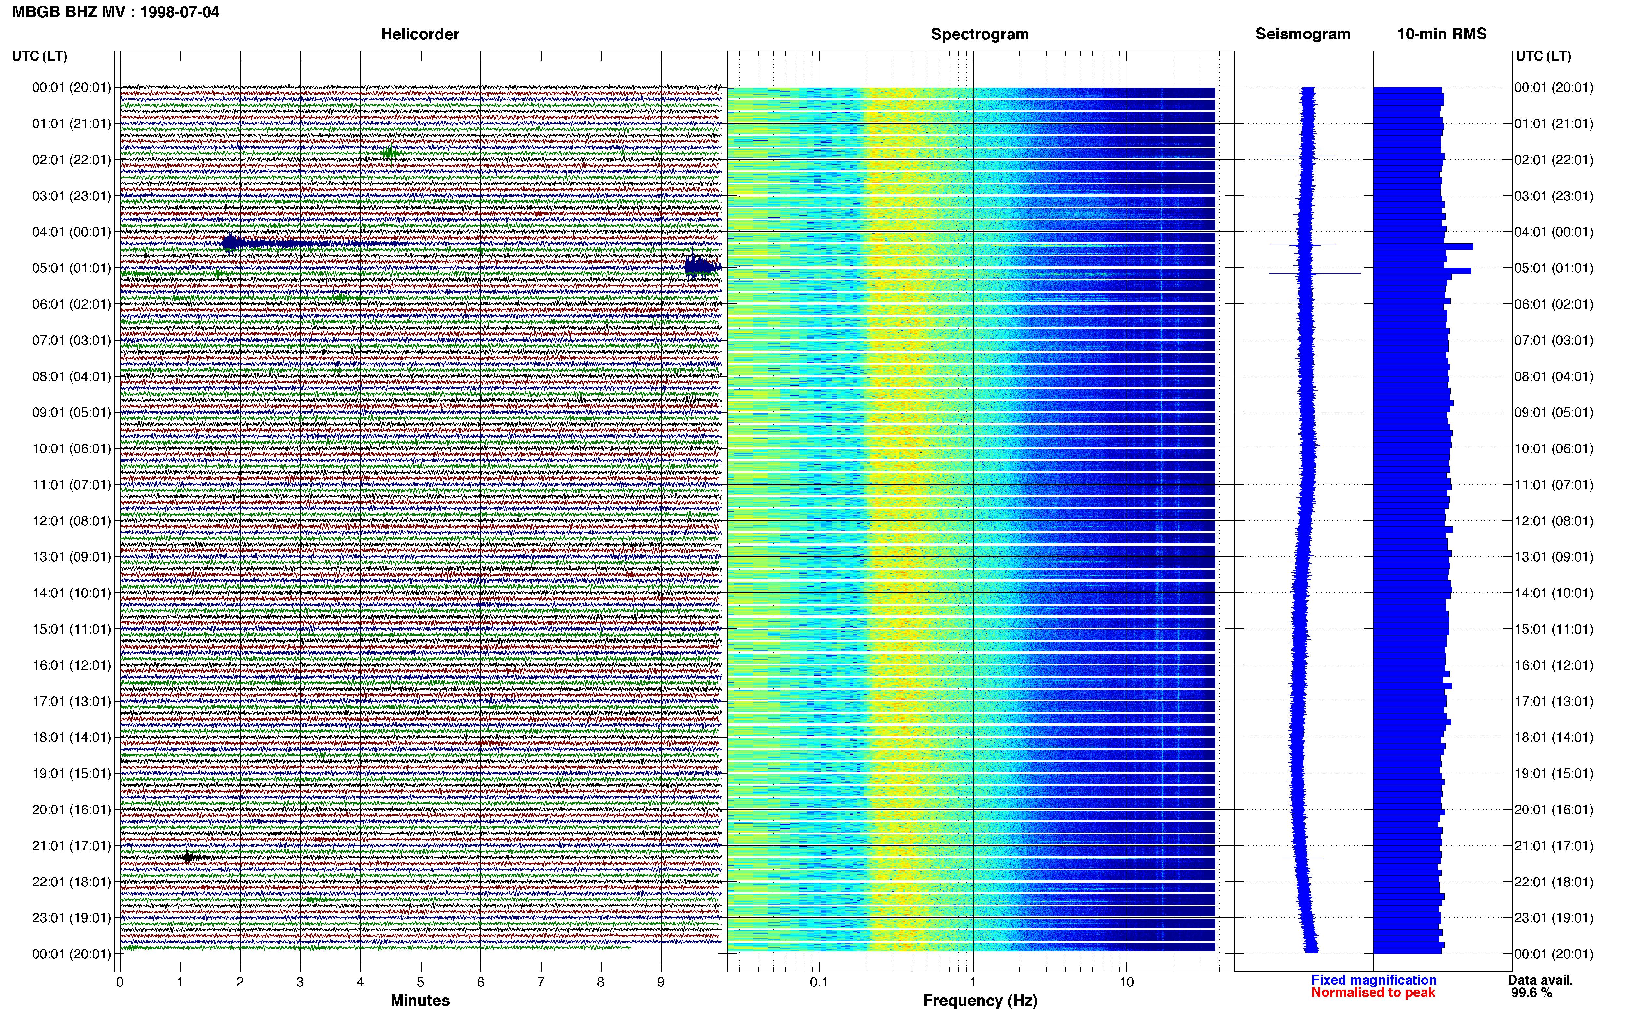Click the Spectrogram panel heading
Viewport: 1635px width, 1023px height.
pos(980,34)
